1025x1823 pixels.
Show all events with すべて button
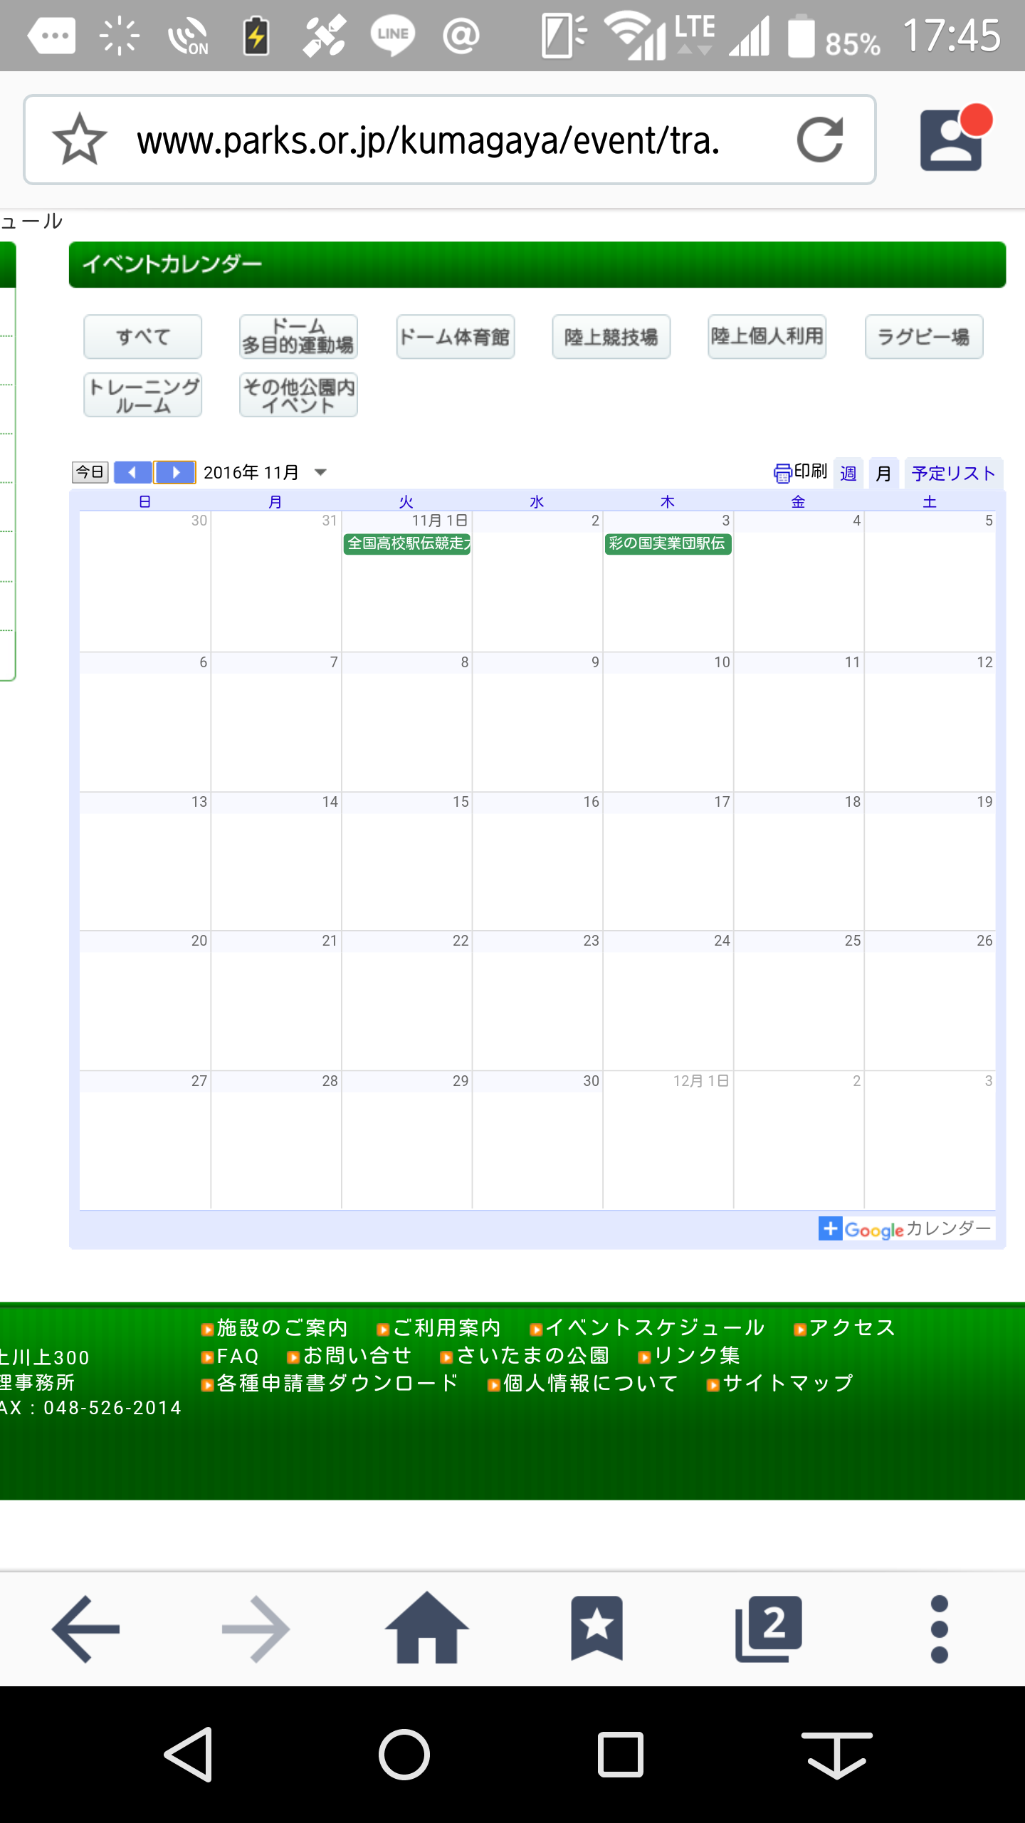point(142,337)
